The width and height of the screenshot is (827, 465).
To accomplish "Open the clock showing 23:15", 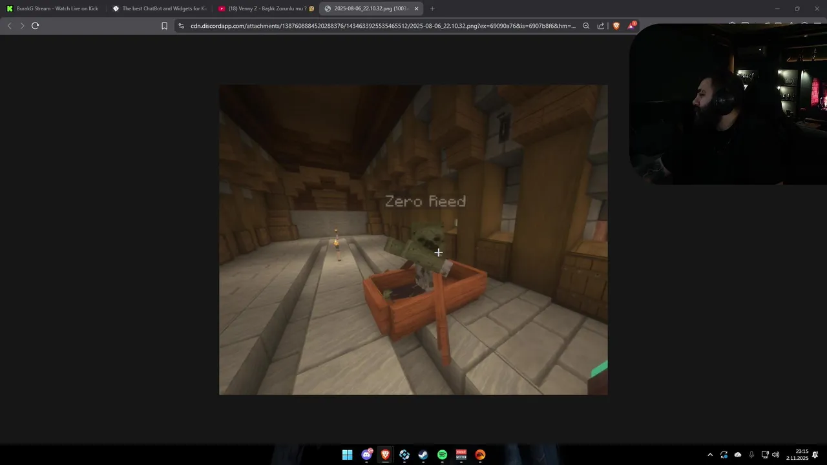I will (x=797, y=455).
